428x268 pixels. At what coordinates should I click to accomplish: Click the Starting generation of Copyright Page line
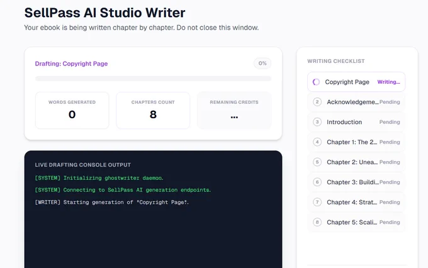pyautogui.click(x=112, y=202)
